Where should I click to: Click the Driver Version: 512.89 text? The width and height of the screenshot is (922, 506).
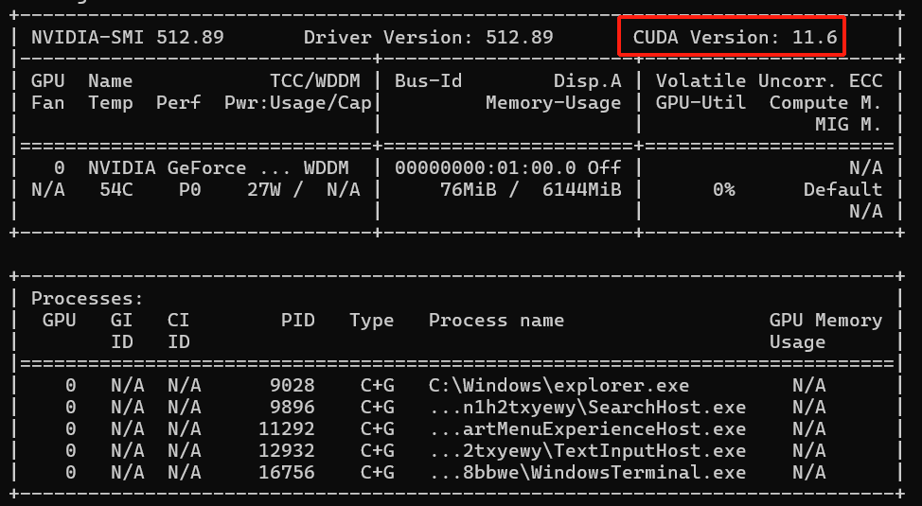pos(428,38)
